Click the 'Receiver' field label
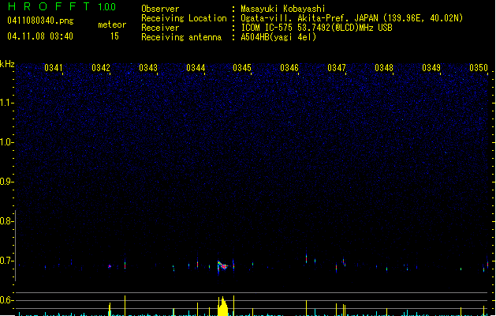The height and width of the screenshot is (316, 496). point(160,28)
